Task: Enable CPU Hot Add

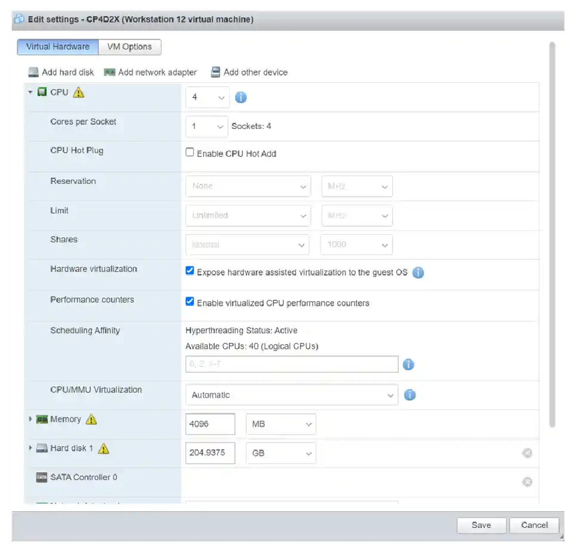Action: pyautogui.click(x=189, y=152)
